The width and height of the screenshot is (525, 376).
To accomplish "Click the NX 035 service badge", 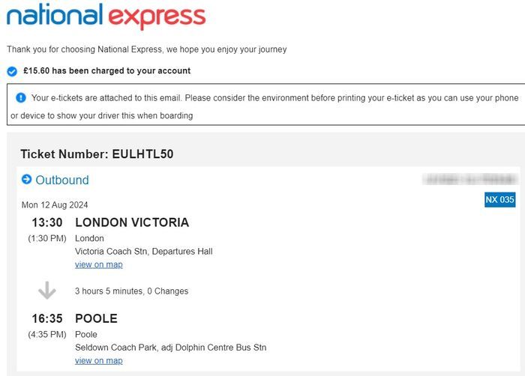I will (x=499, y=200).
